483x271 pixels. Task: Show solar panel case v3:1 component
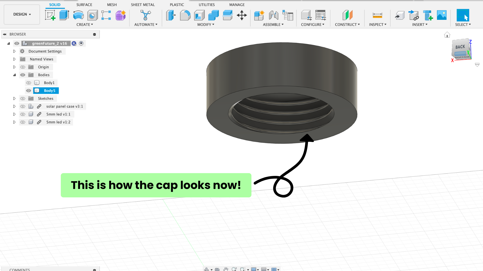pyautogui.click(x=23, y=106)
